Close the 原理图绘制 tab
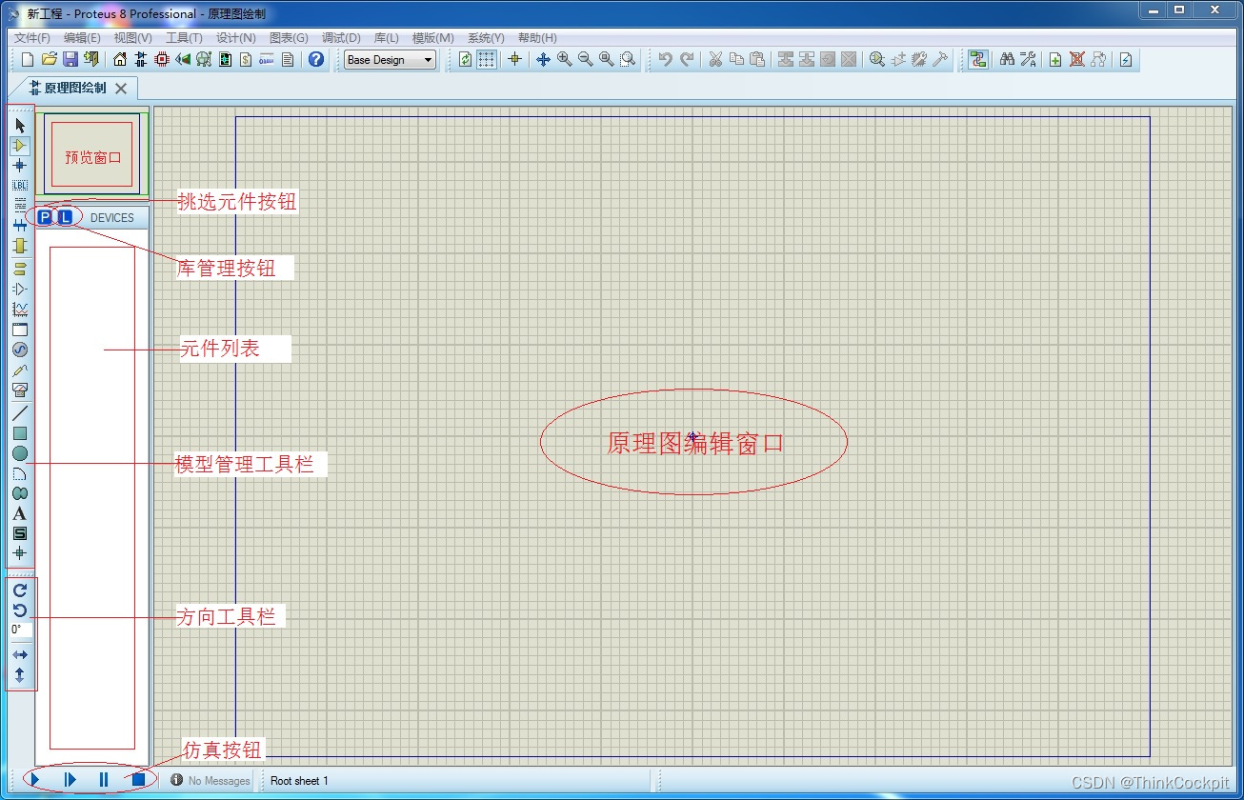The width and height of the screenshot is (1244, 800). pyautogui.click(x=121, y=89)
